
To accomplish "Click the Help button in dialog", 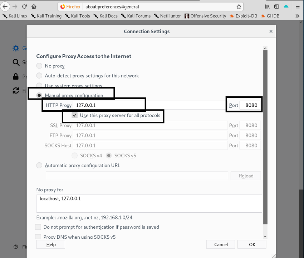I will (x=50, y=244).
